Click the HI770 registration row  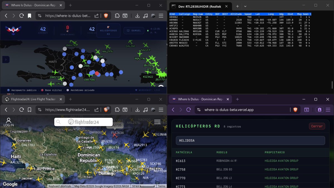(x=250, y=178)
